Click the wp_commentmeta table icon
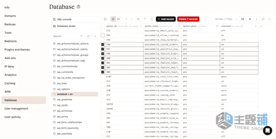276x139 pixels. point(54,66)
